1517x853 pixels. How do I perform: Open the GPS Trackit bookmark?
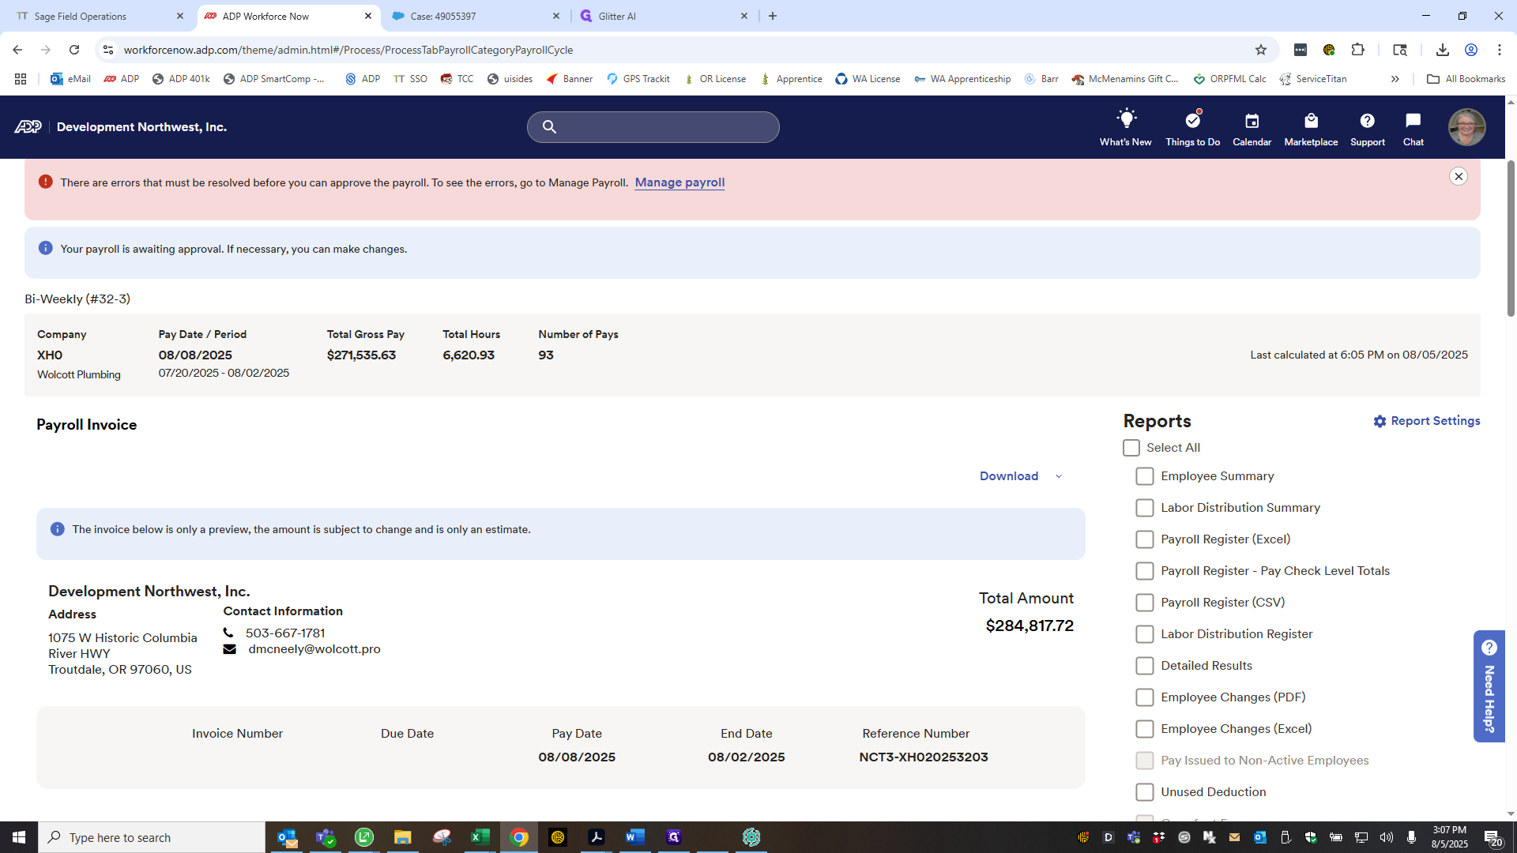(x=638, y=79)
